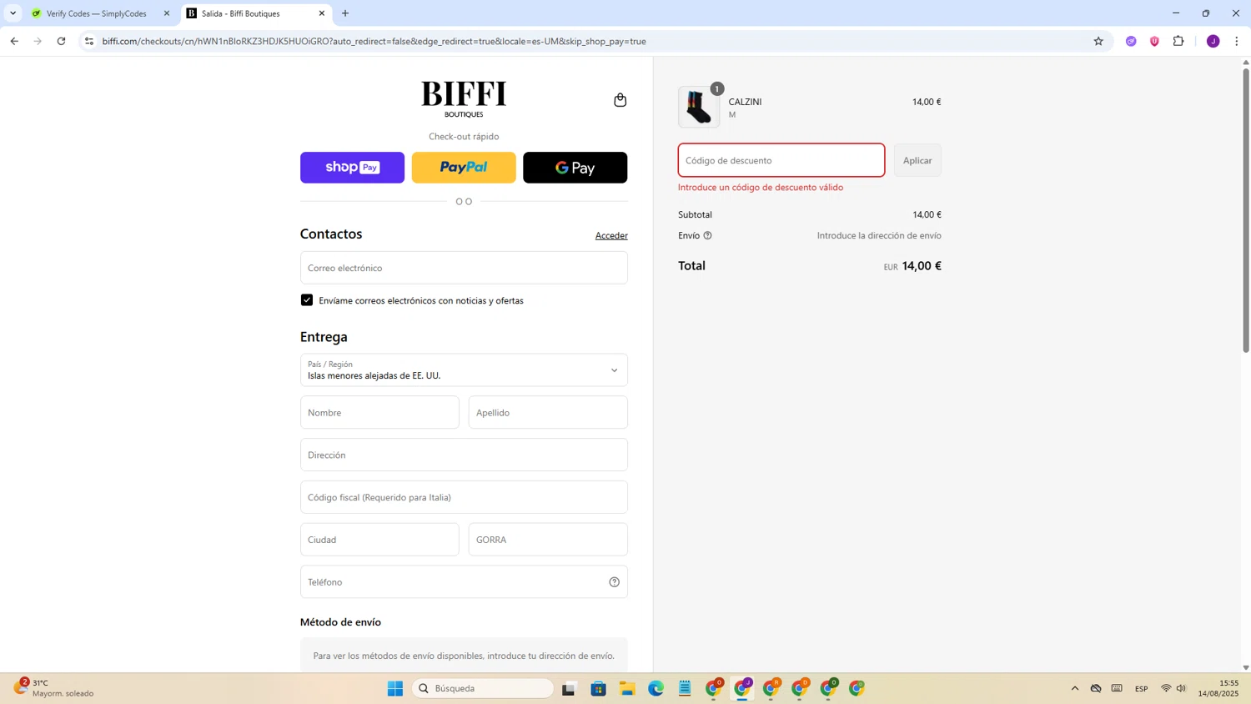Pay with PayPal button

click(x=464, y=168)
